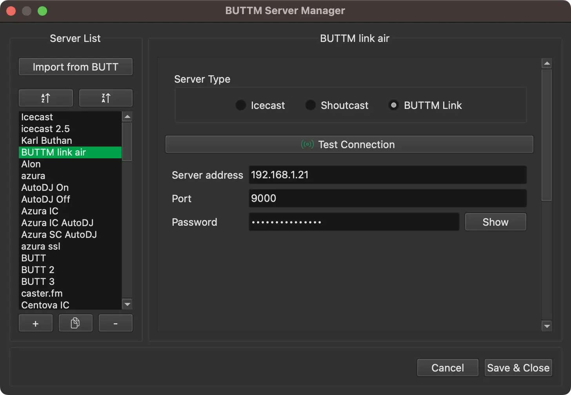Select 'Centova IC' server
Screen dimensions: 571x395
(70, 305)
